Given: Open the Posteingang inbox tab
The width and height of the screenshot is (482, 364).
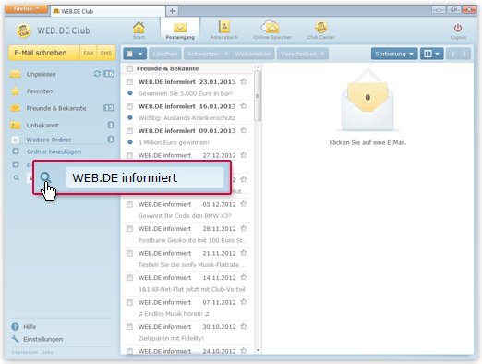Looking at the screenshot, I should tap(180, 30).
